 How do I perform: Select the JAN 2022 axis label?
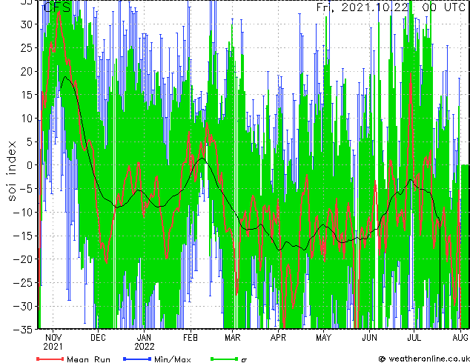(144, 342)
